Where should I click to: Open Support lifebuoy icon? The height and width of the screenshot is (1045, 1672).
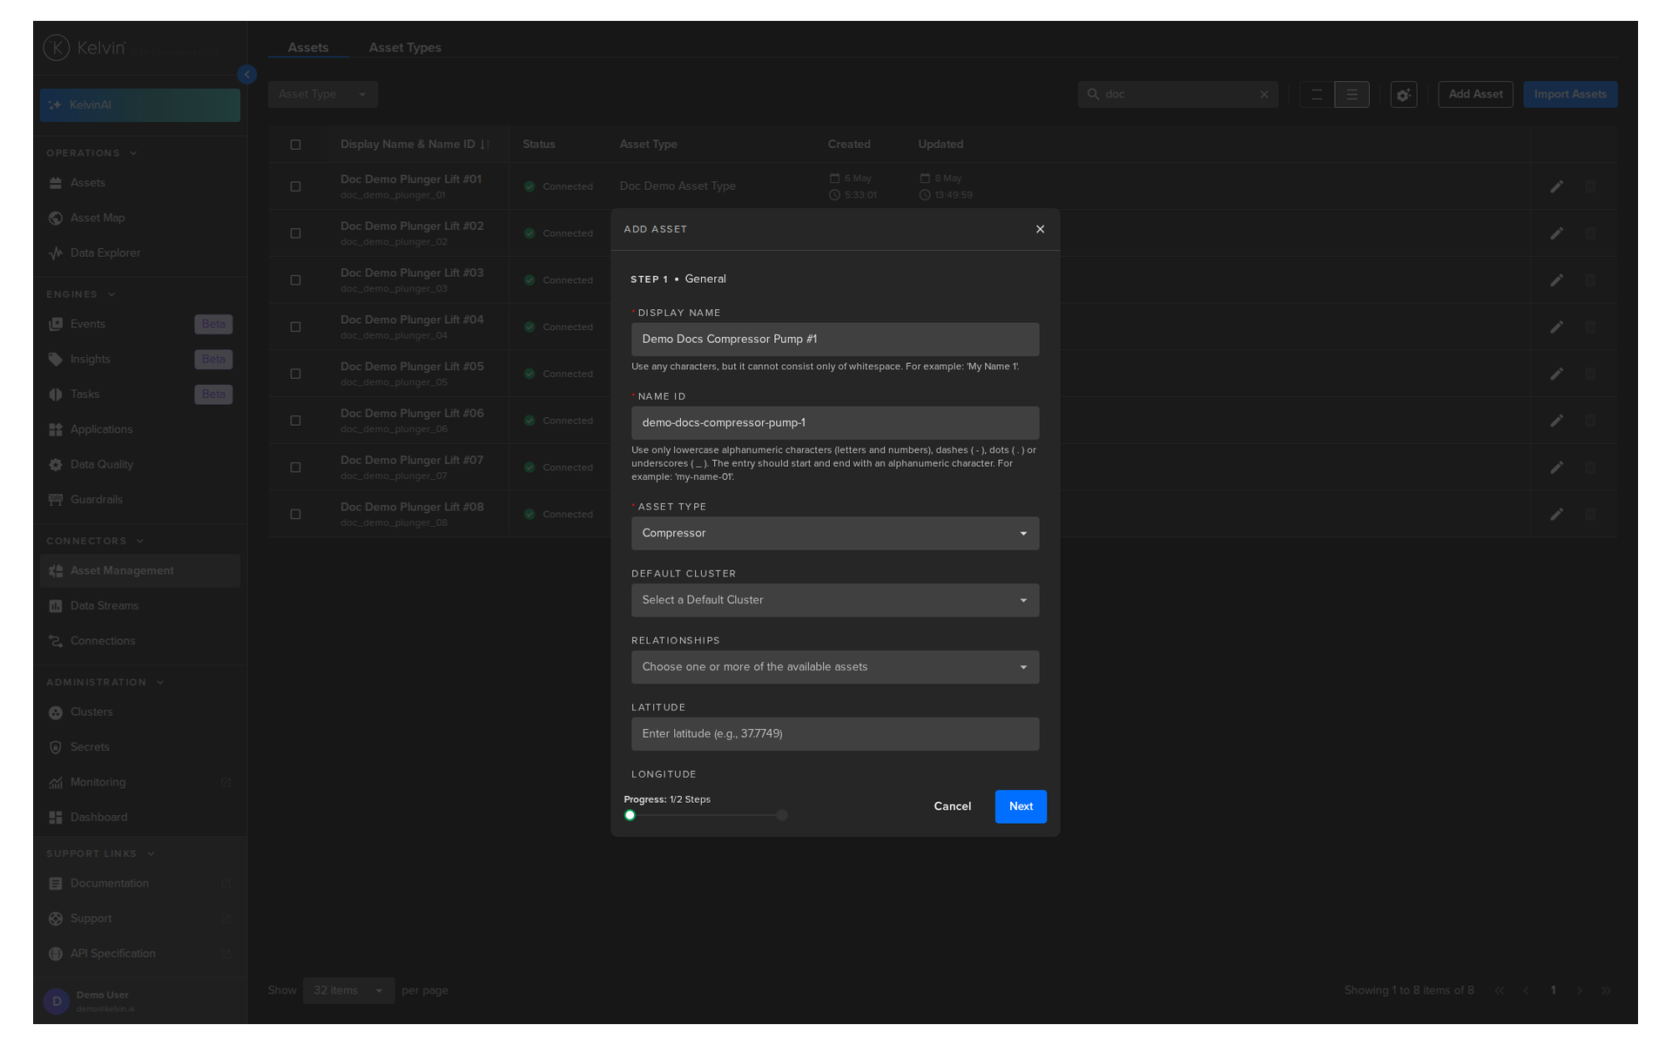(x=56, y=919)
